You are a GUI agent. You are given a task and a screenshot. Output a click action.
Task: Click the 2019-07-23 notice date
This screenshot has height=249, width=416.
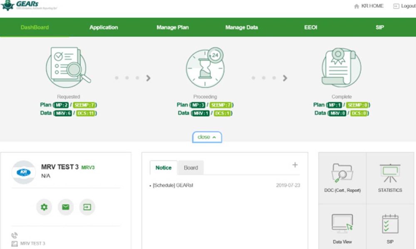288,185
